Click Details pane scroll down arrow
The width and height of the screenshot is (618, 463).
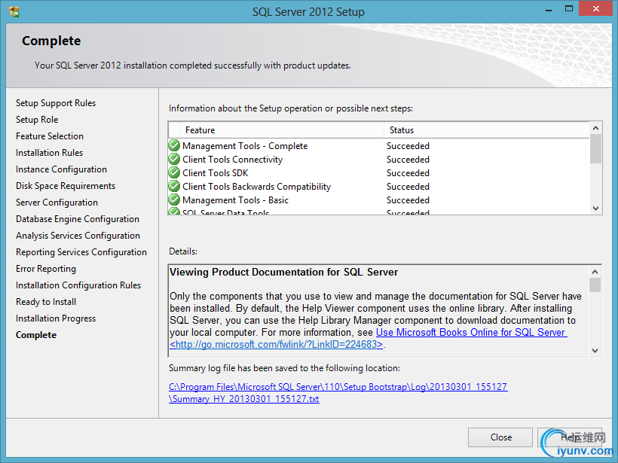595,350
